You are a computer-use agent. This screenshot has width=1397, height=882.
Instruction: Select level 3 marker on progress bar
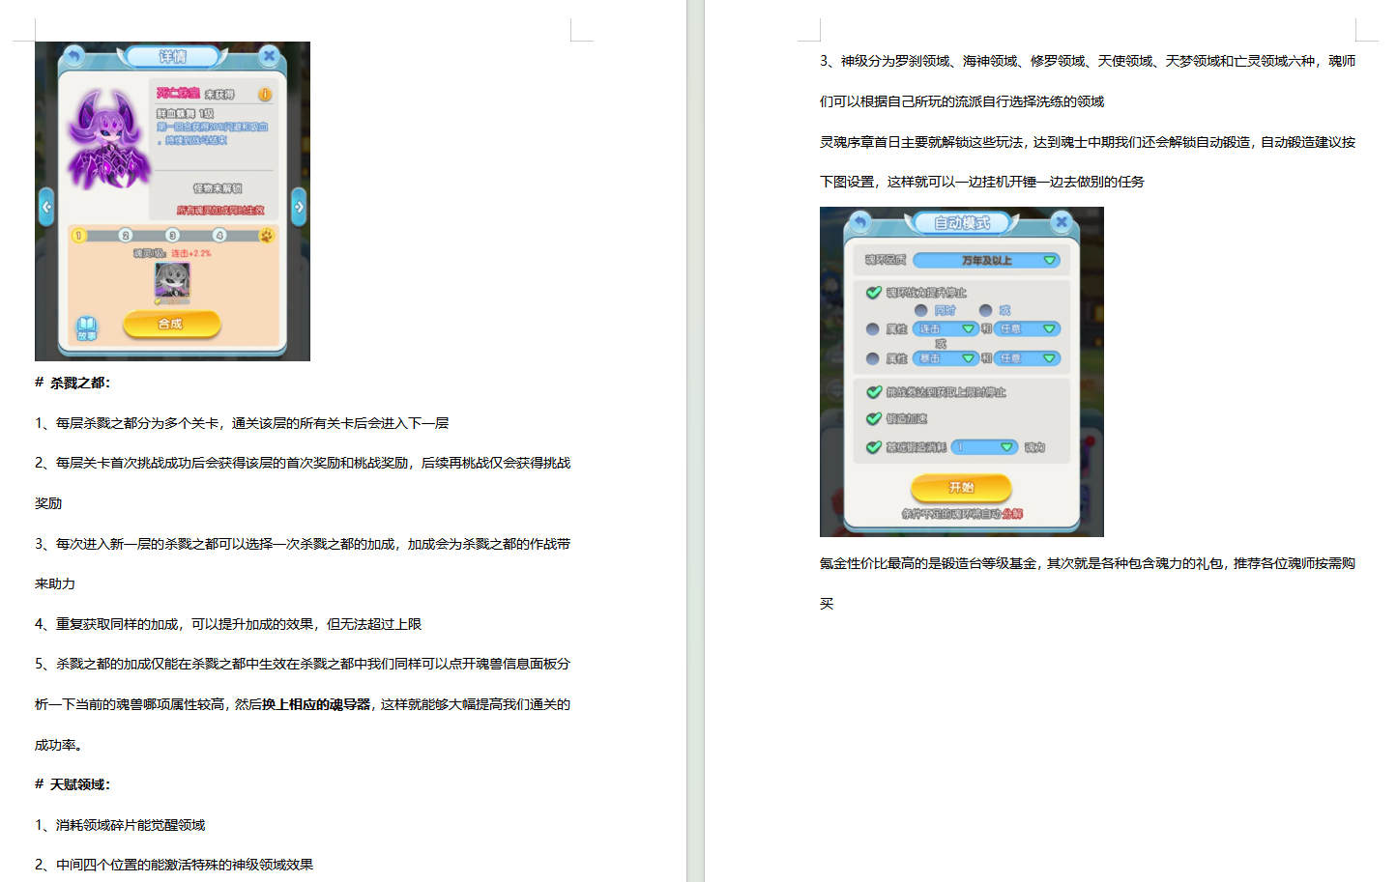pos(172,236)
